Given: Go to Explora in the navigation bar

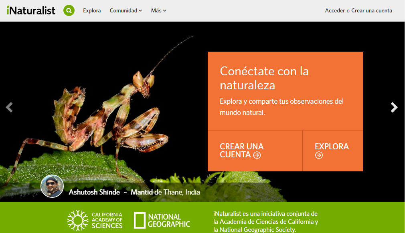Looking at the screenshot, I should [x=92, y=10].
